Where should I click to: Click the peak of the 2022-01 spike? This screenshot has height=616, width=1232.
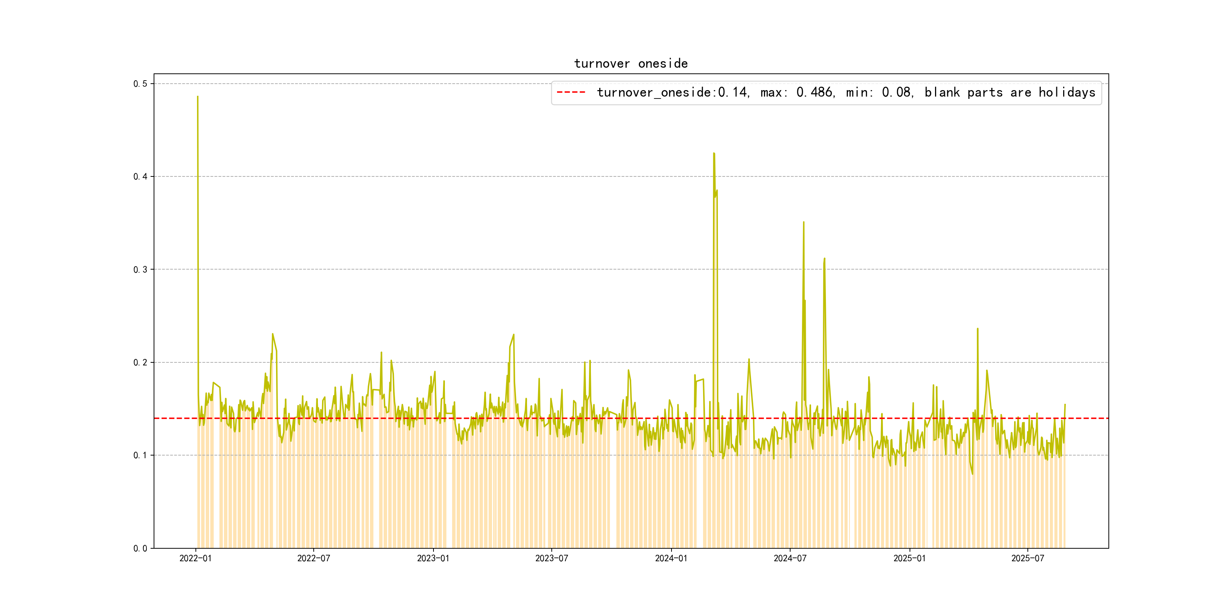pyautogui.click(x=197, y=97)
